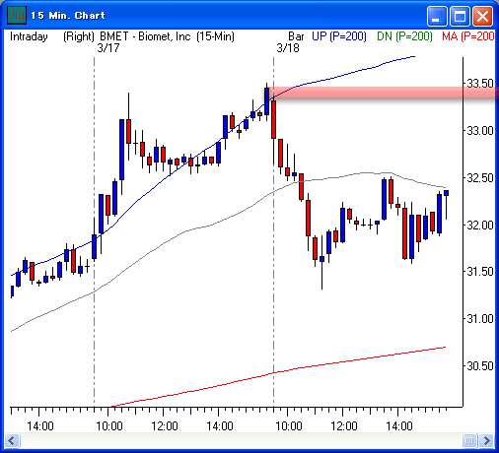Click the (Right) scale label
The height and width of the screenshot is (453, 499).
[x=79, y=36]
